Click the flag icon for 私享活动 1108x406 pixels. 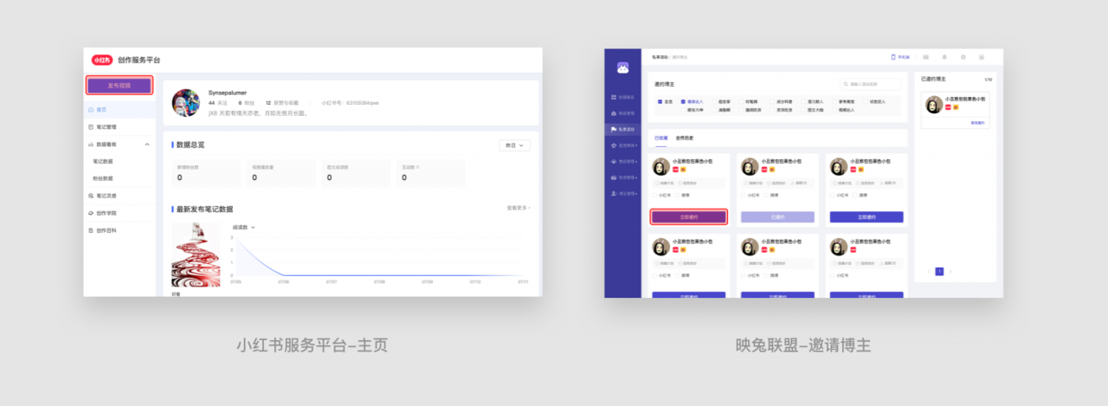click(x=614, y=129)
